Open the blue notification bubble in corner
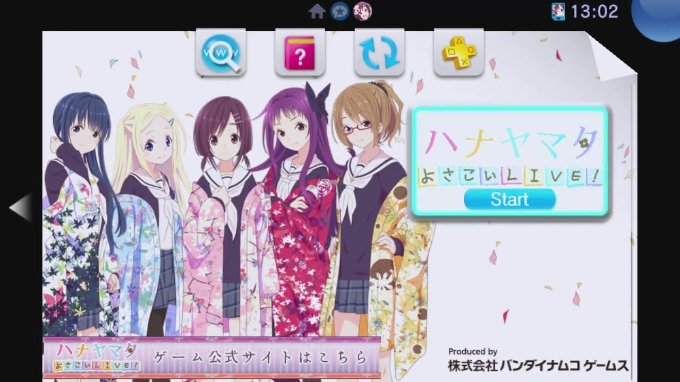Viewport: 680px width, 382px height. click(659, 16)
